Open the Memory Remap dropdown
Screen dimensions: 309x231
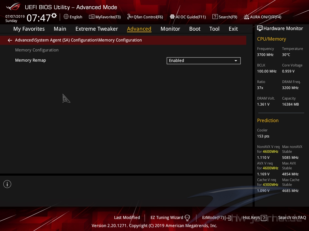[x=204, y=61]
